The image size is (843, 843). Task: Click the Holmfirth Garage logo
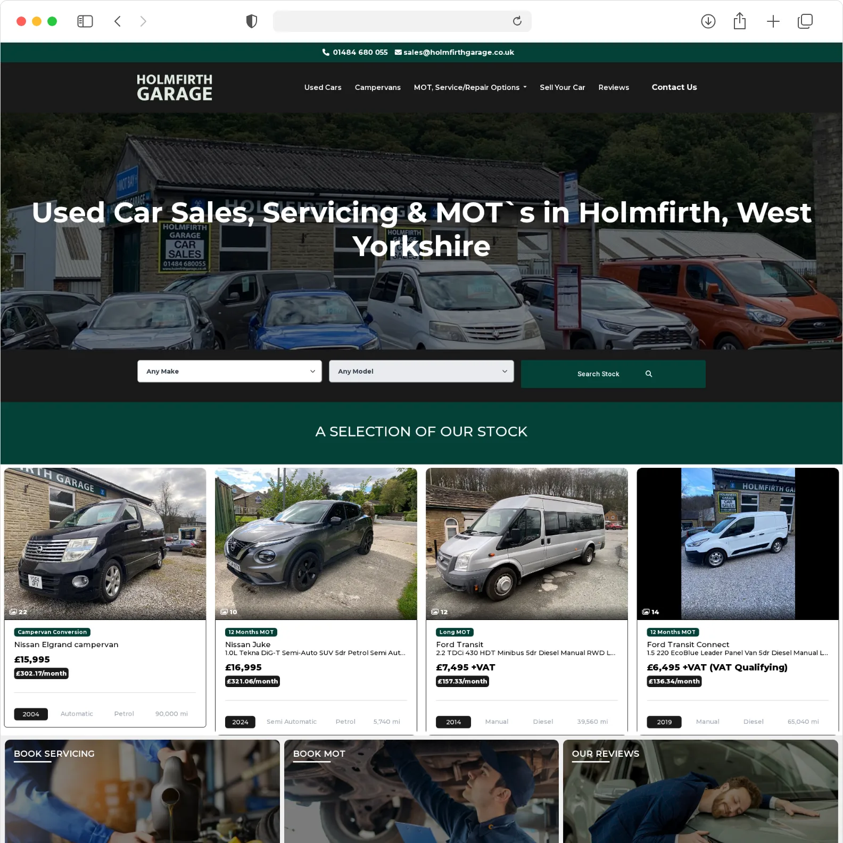pos(175,87)
